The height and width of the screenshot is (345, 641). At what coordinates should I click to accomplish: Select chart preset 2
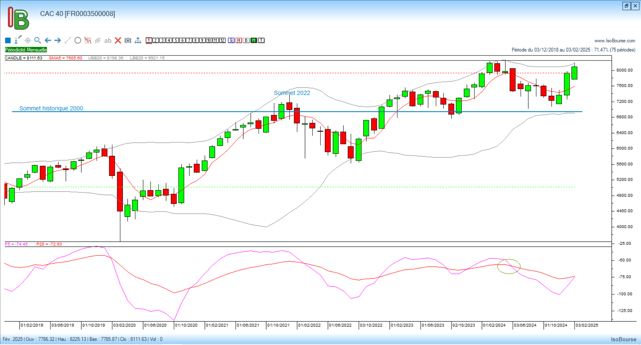(156, 40)
